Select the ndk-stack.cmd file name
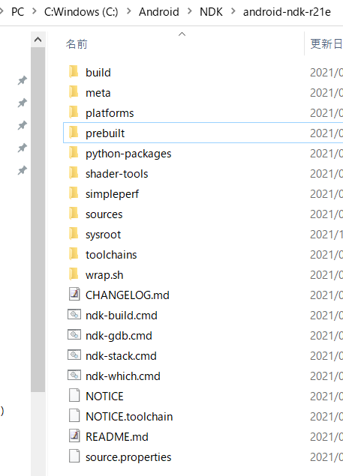Screen dimensions: 343x476 [x=121, y=356]
